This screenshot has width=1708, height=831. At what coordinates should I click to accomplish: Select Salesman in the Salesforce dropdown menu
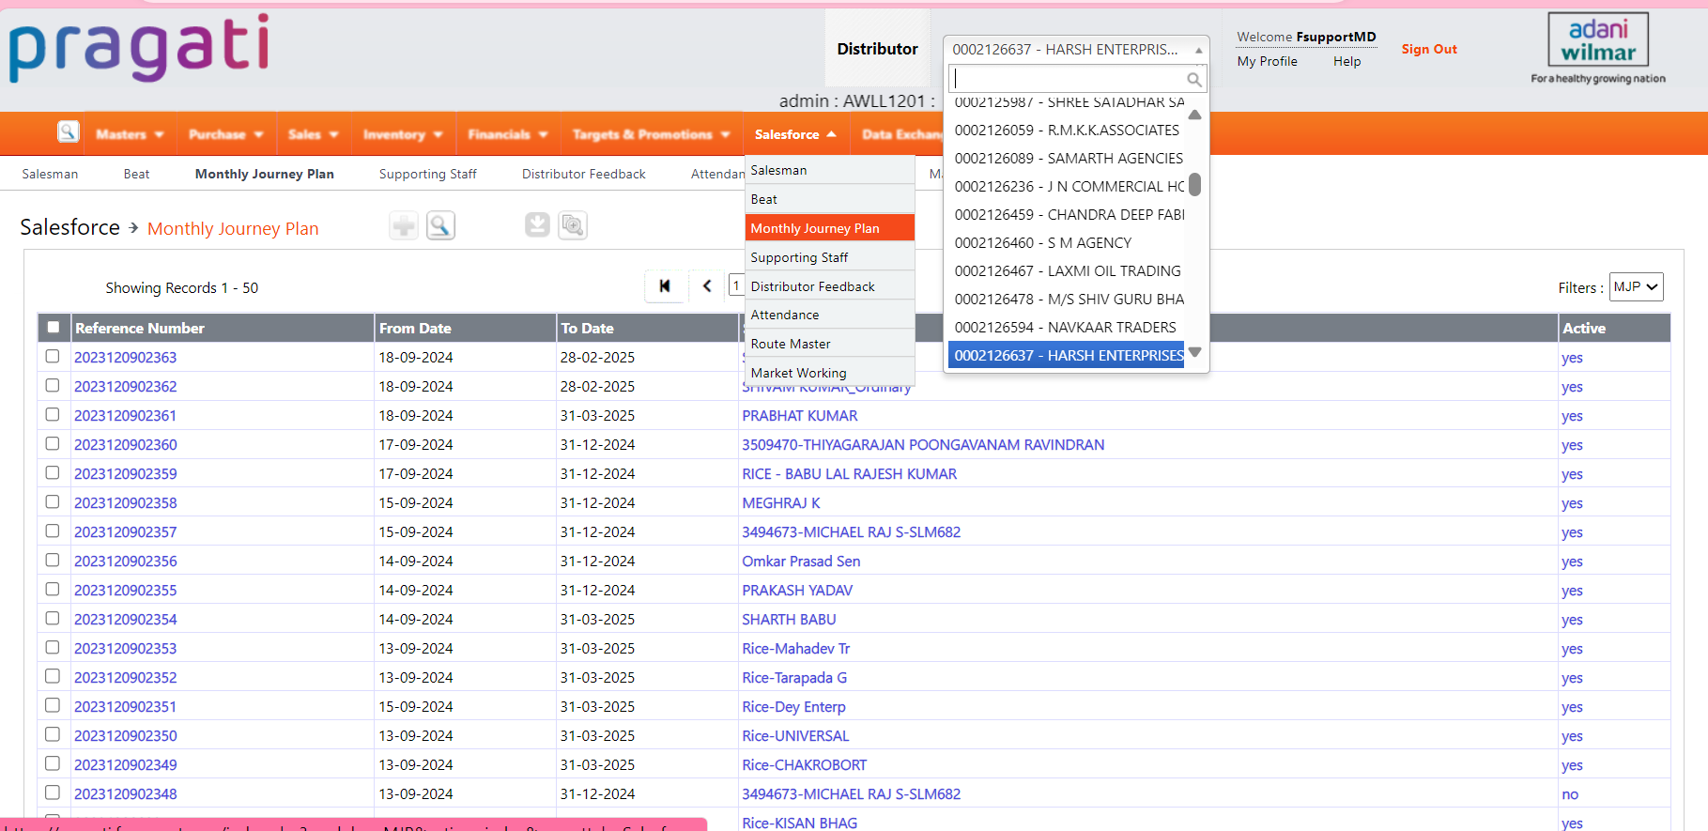pyautogui.click(x=830, y=170)
